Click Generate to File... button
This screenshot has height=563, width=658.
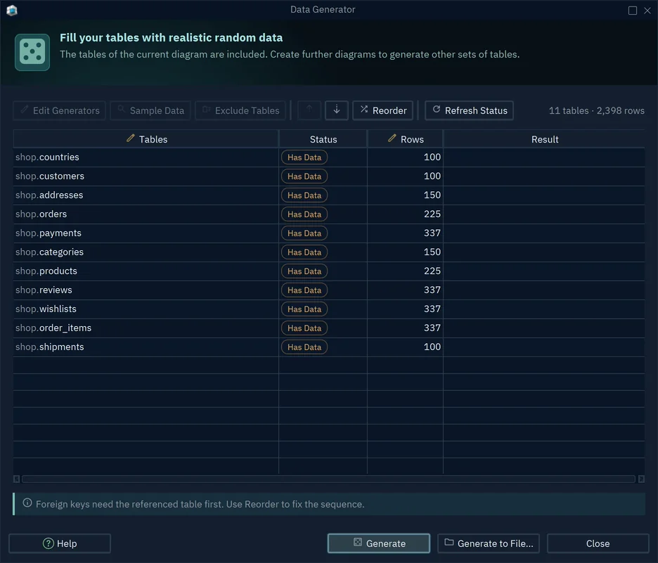coord(489,543)
